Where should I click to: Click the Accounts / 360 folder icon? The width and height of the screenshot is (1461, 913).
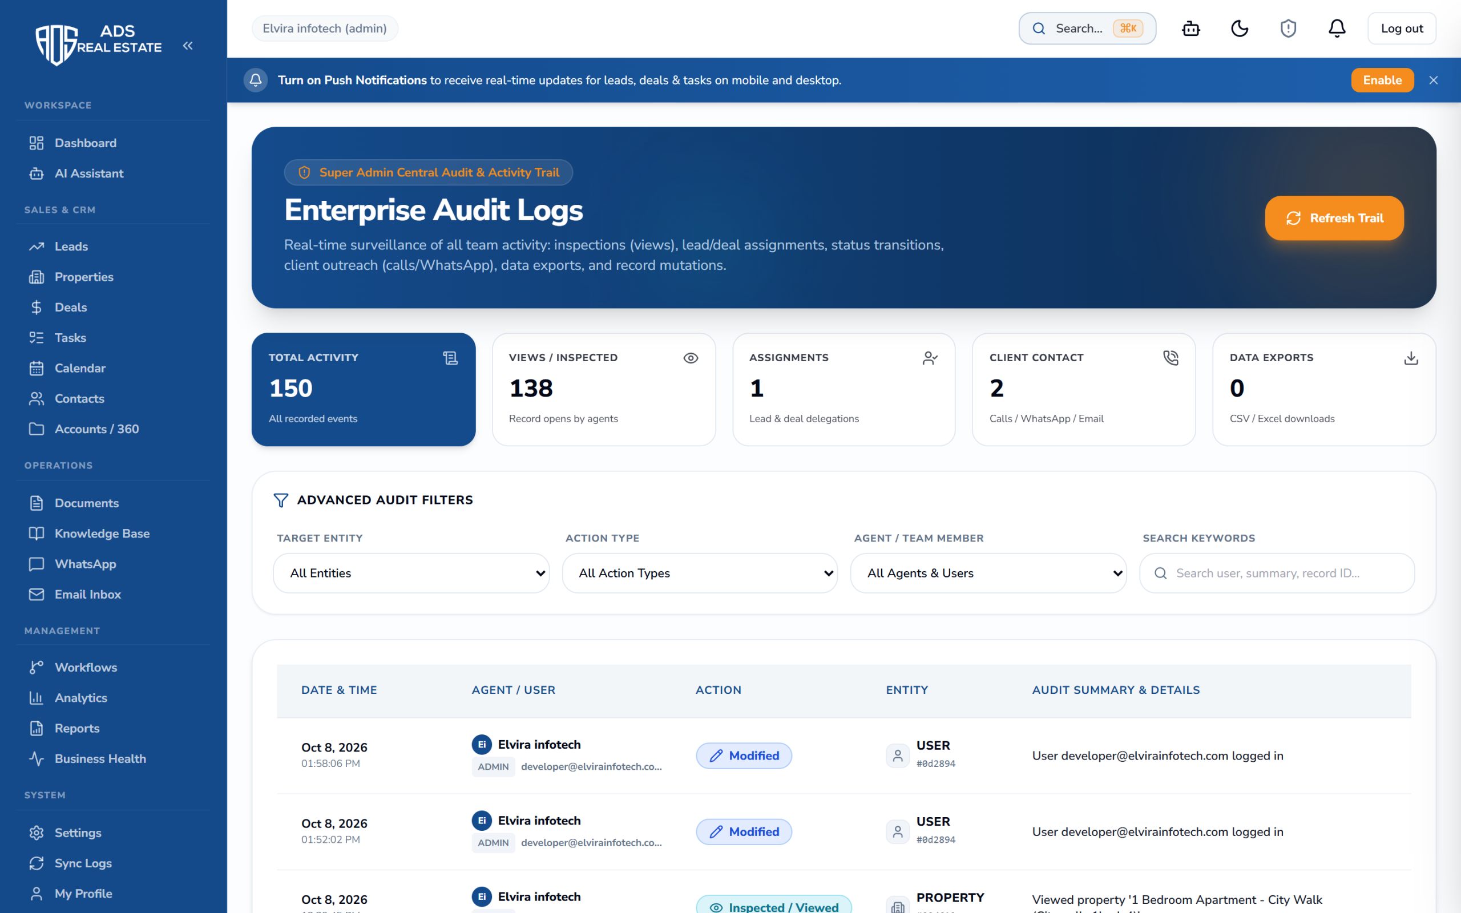[x=36, y=429]
